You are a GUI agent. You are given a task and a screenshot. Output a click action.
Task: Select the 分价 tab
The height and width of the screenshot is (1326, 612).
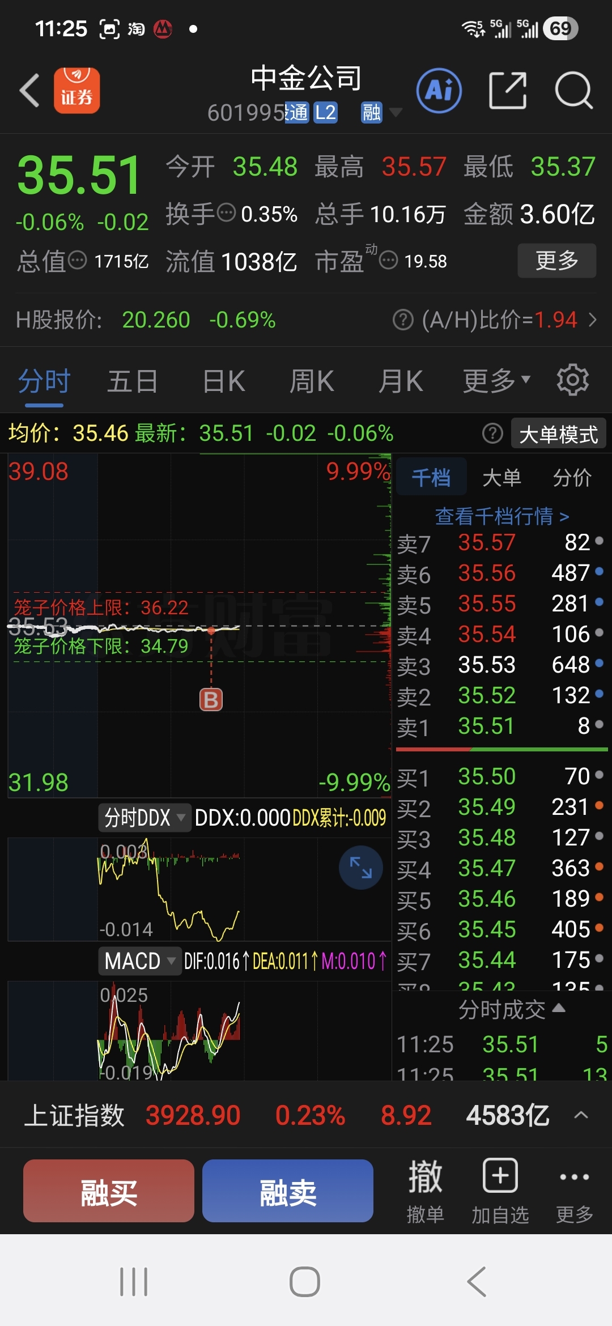pos(572,477)
